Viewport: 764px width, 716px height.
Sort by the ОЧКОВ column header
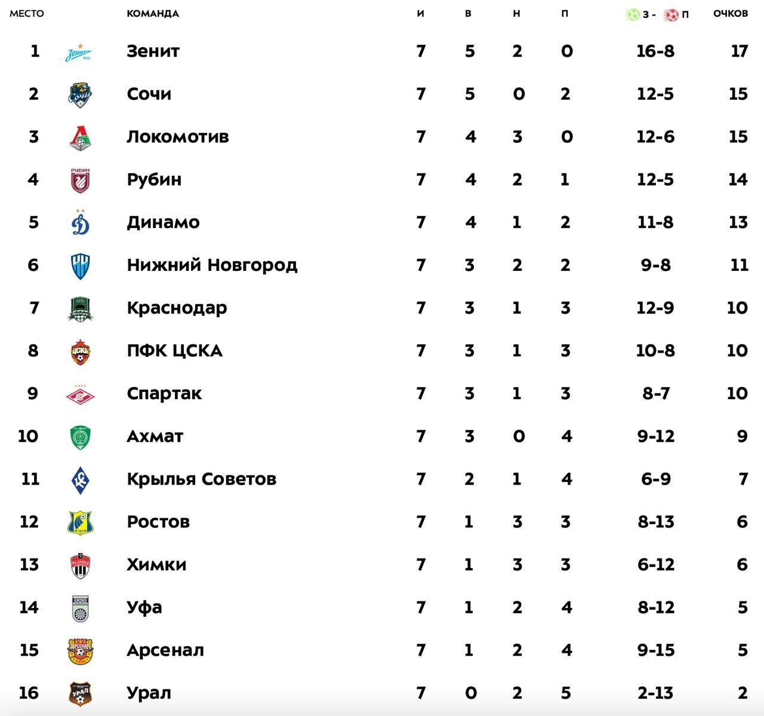(730, 14)
